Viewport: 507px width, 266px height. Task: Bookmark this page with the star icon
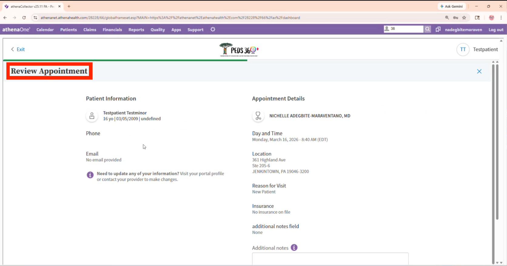[464, 18]
